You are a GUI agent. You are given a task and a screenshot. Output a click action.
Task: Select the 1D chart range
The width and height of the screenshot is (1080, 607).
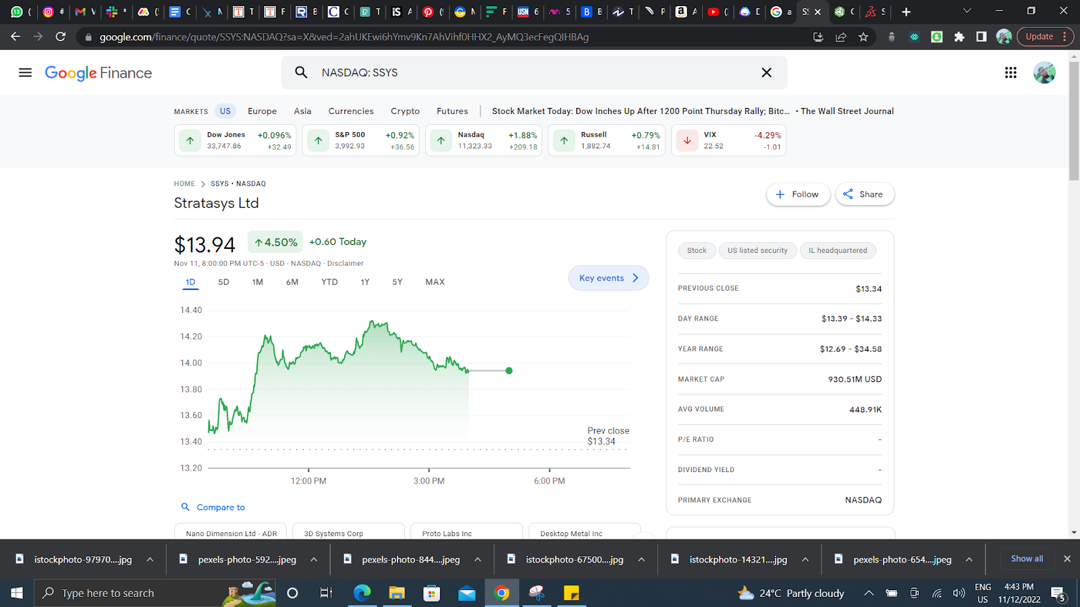click(190, 282)
